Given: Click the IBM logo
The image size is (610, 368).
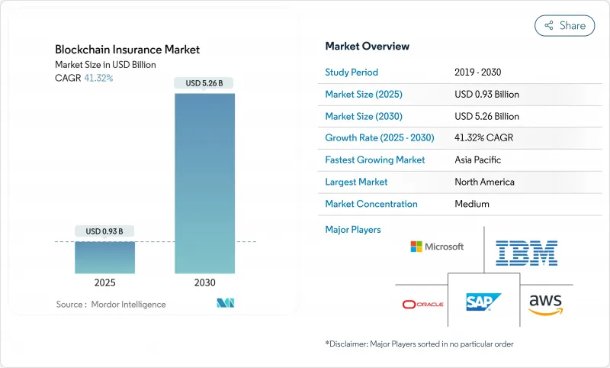Looking at the screenshot, I should coord(526,252).
